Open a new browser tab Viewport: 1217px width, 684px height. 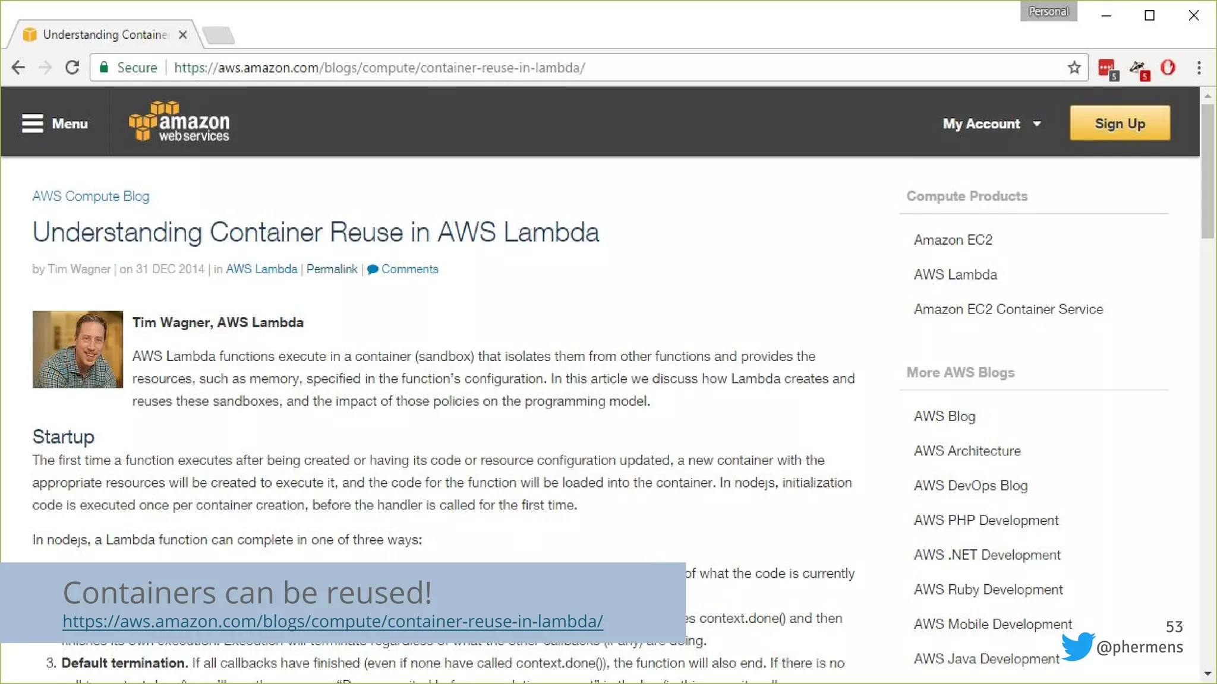[x=219, y=35]
